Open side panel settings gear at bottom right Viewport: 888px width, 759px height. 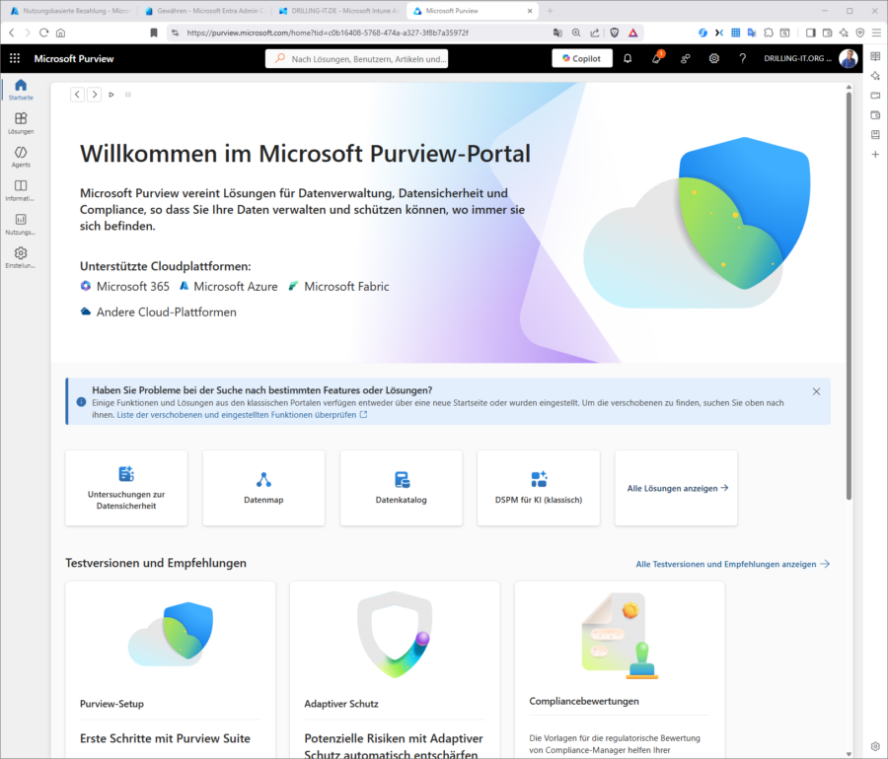pos(875,746)
